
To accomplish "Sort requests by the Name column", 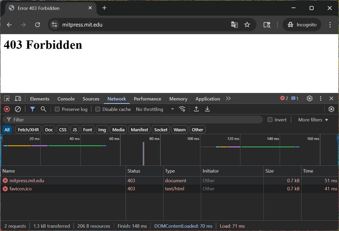I will click(63, 171).
